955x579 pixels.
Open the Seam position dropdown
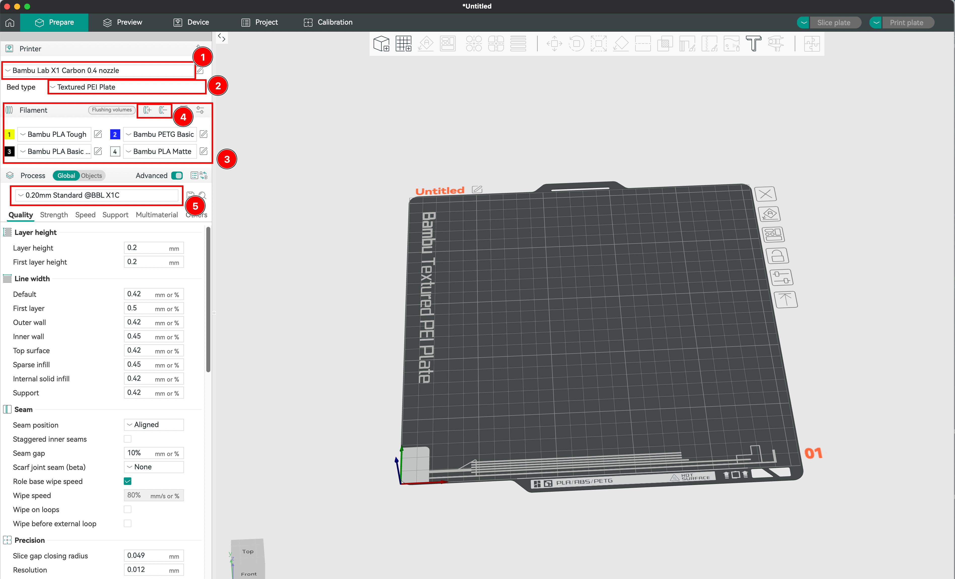[x=154, y=424]
